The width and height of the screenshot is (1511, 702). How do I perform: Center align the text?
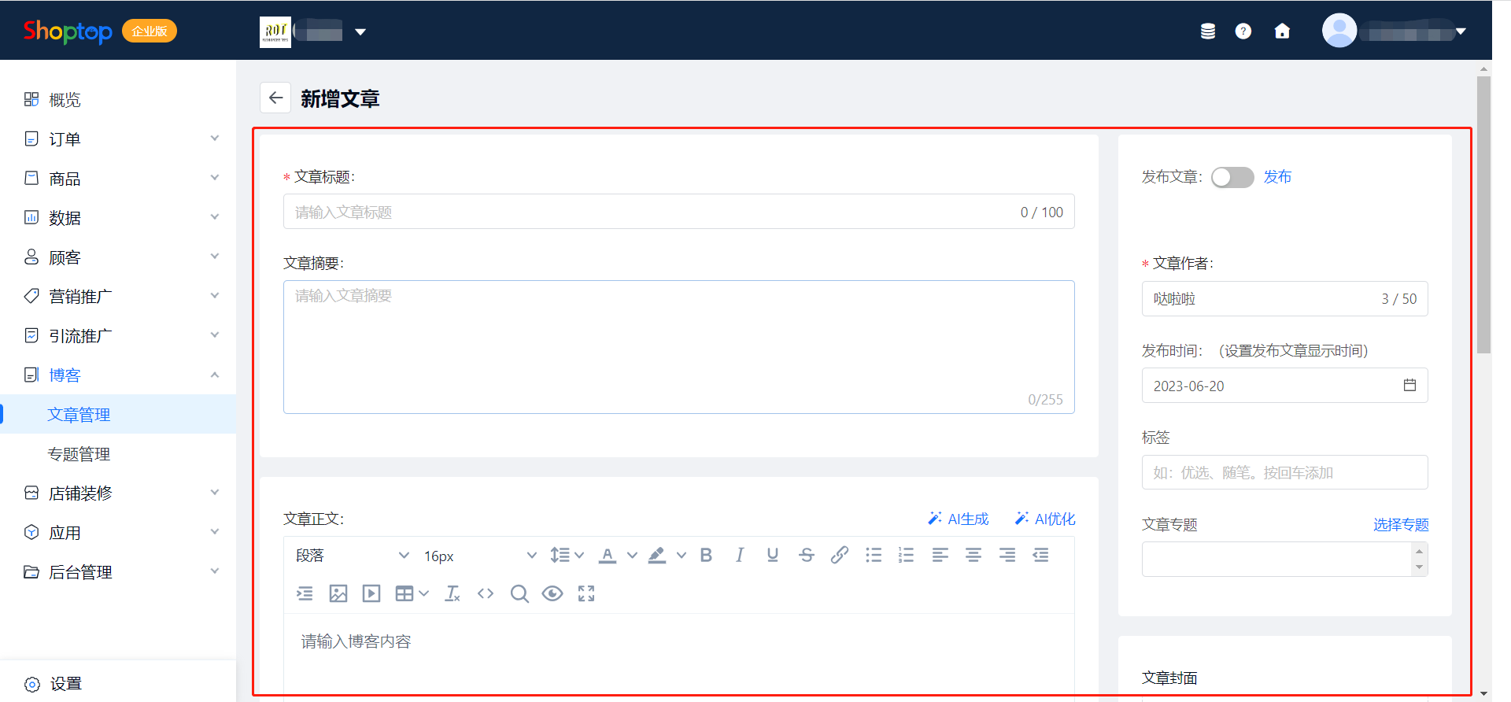coord(973,556)
